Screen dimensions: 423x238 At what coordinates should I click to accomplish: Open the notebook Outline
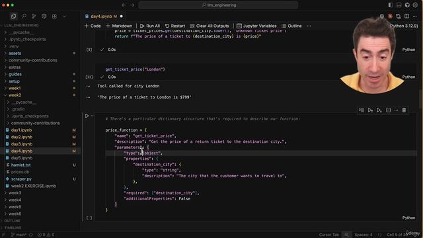[291, 26]
